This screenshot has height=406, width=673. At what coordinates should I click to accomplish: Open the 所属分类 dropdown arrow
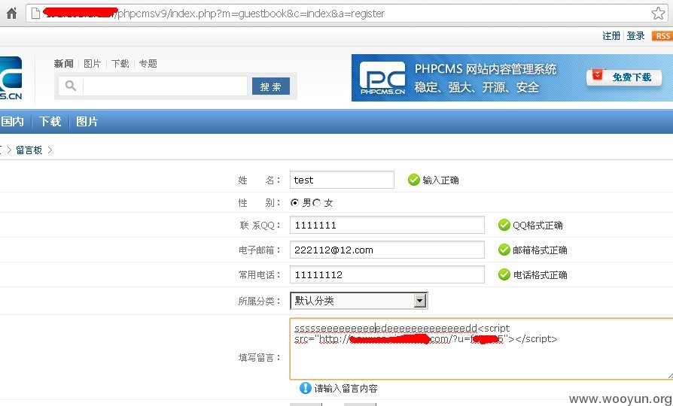point(420,301)
